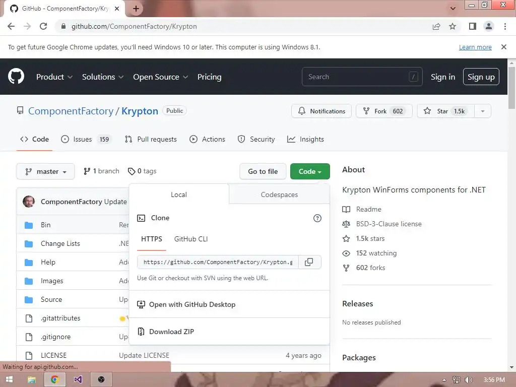Open the Pricing page
The image size is (516, 387).
pos(209,77)
